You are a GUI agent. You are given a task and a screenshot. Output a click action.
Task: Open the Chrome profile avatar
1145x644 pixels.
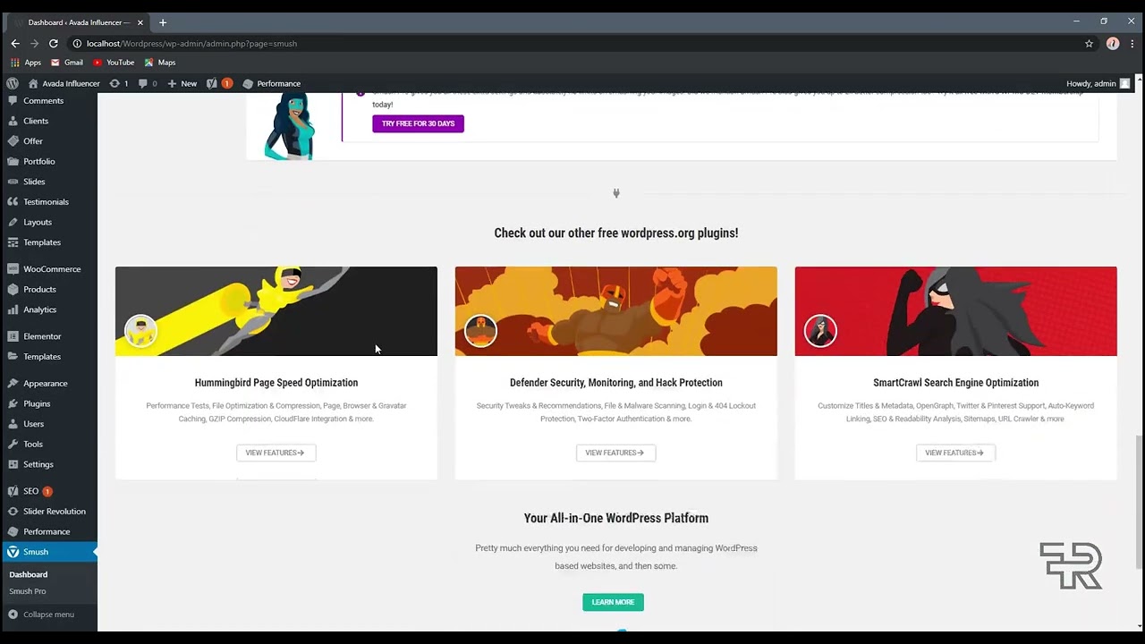click(1113, 43)
